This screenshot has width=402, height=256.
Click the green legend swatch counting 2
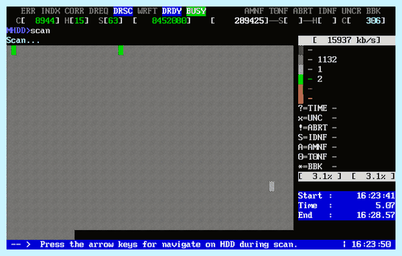click(301, 79)
